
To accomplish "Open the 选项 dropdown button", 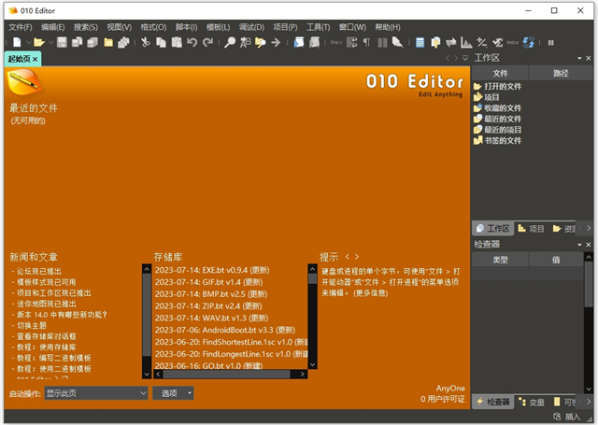I will tap(175, 393).
